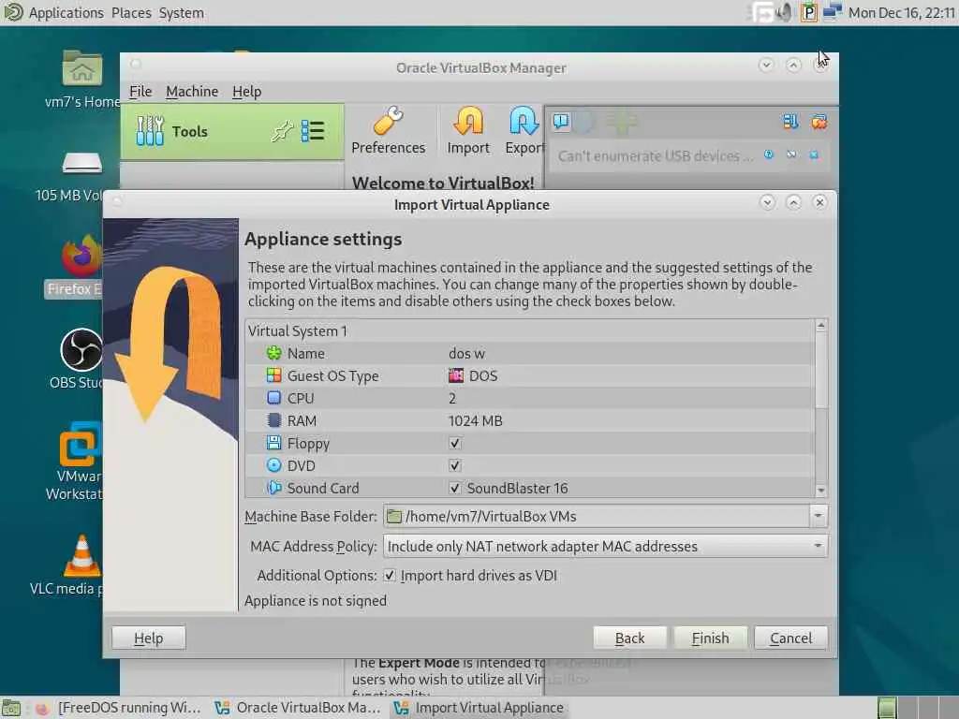
Task: Click the Machine Base Folder path field
Action: coord(597,517)
